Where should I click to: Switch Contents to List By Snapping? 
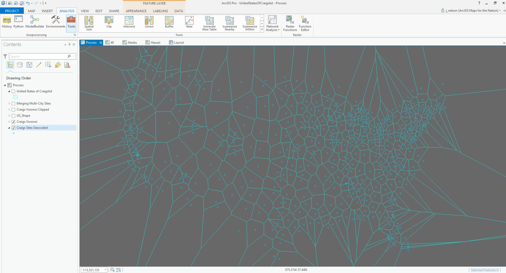pos(48,65)
